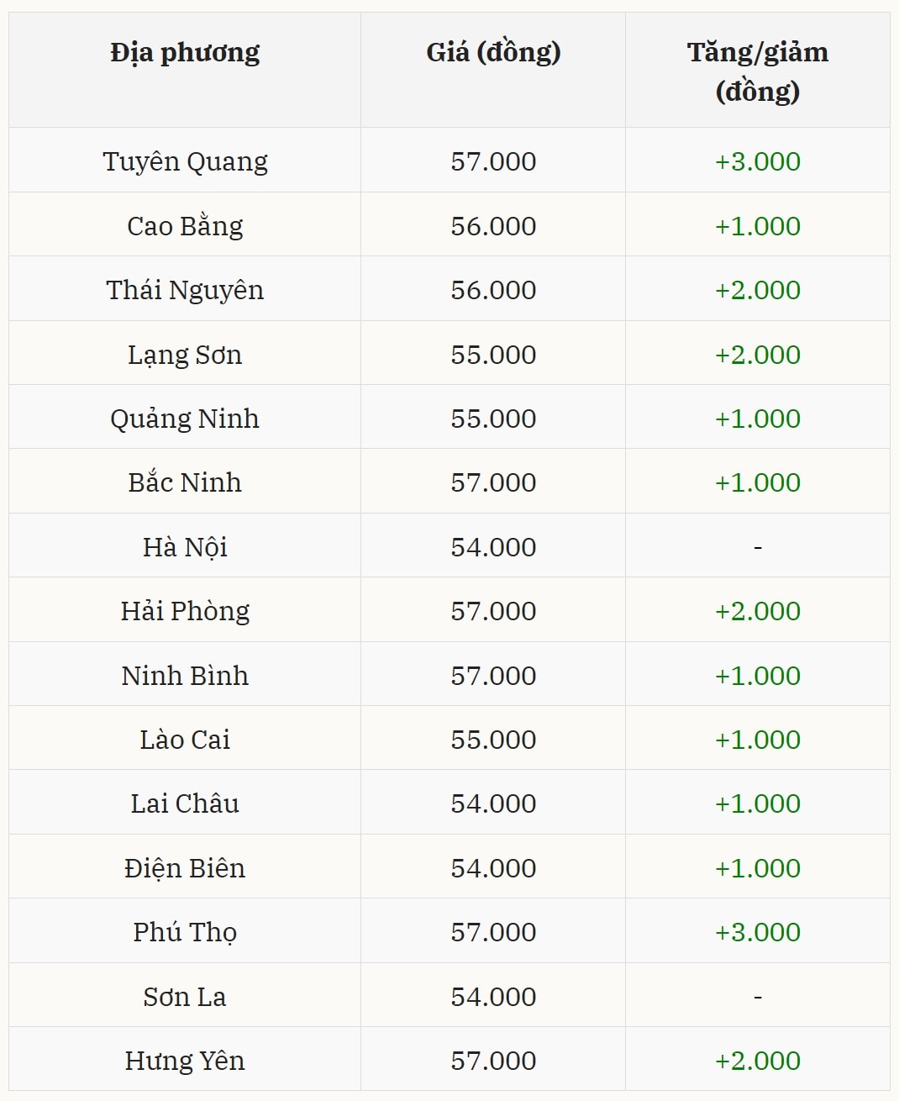Select the Lai Châu cell

pyautogui.click(x=185, y=803)
